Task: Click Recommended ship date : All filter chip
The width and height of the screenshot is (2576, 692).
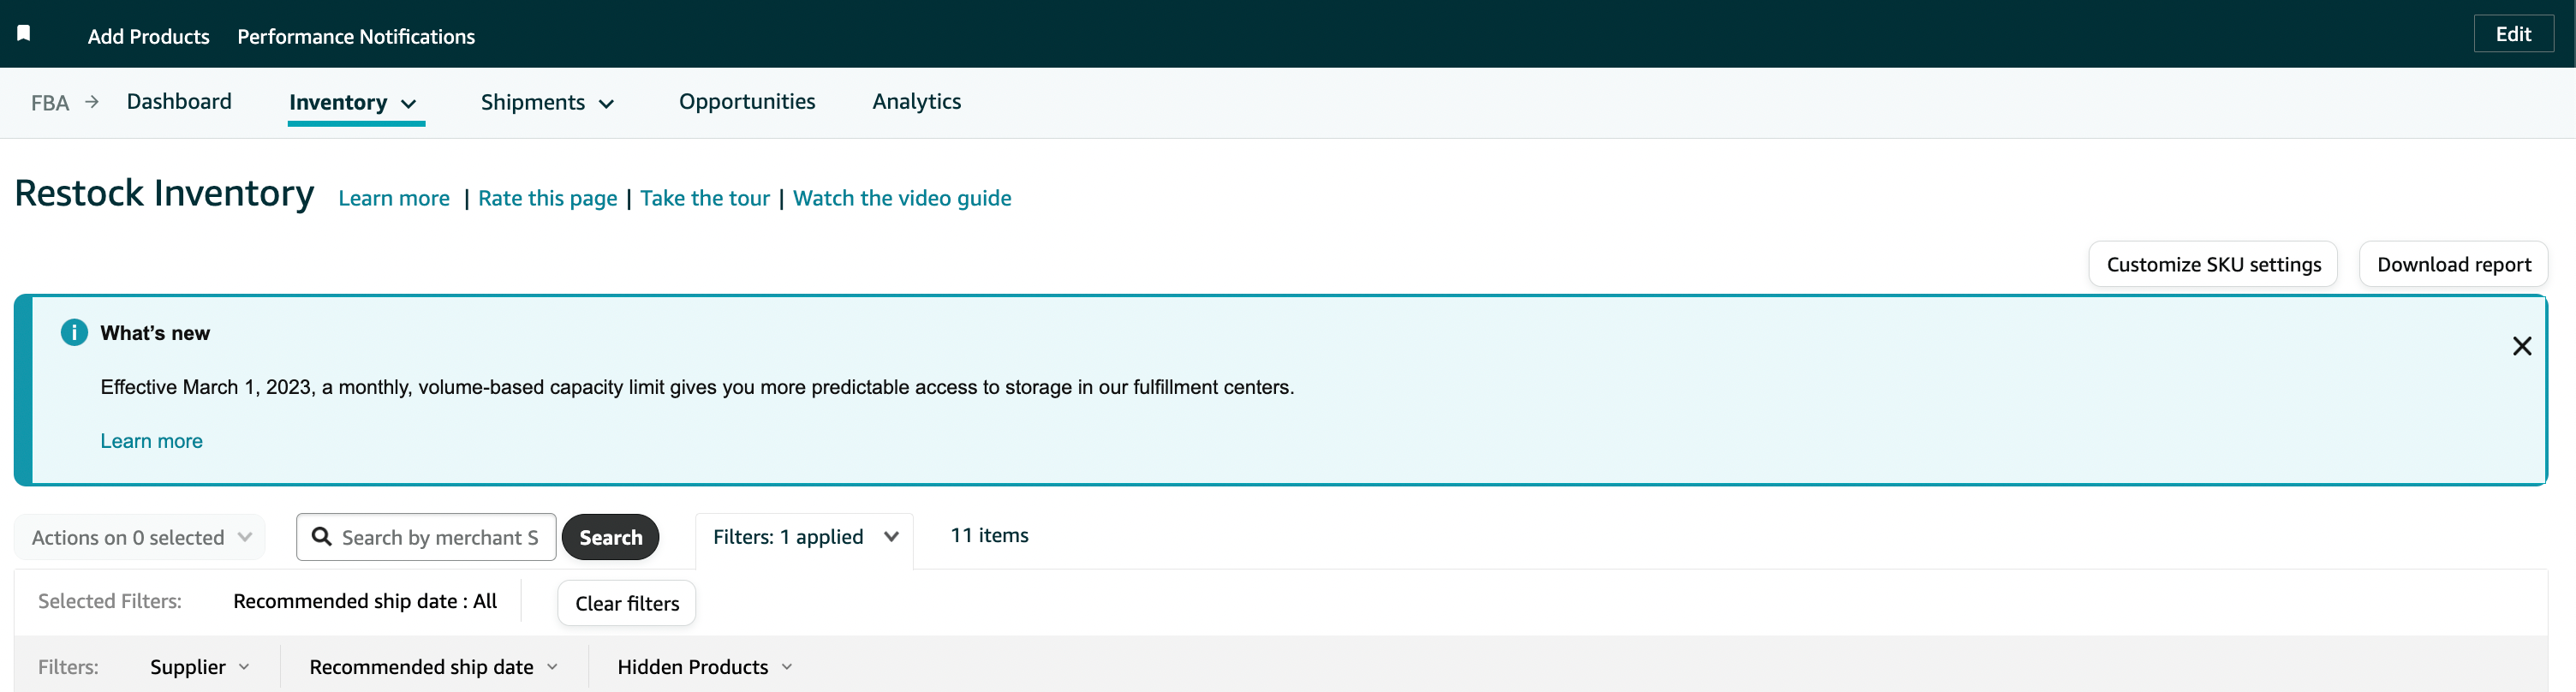Action: click(x=365, y=601)
